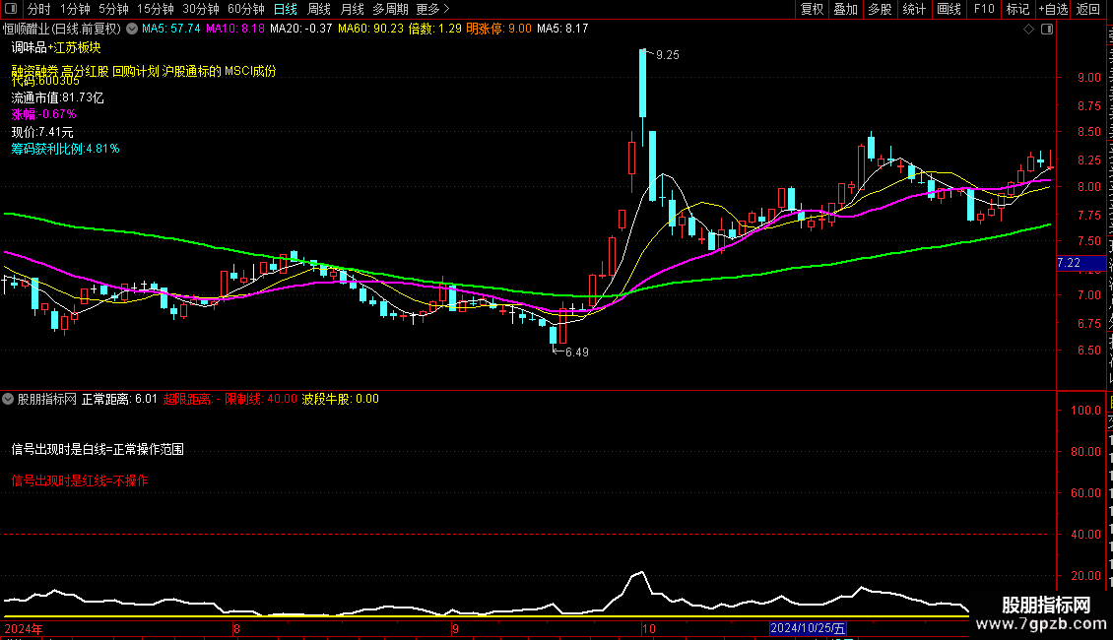This screenshot has height=640, width=1113.
Task: Open F10 company information
Action: tap(984, 9)
